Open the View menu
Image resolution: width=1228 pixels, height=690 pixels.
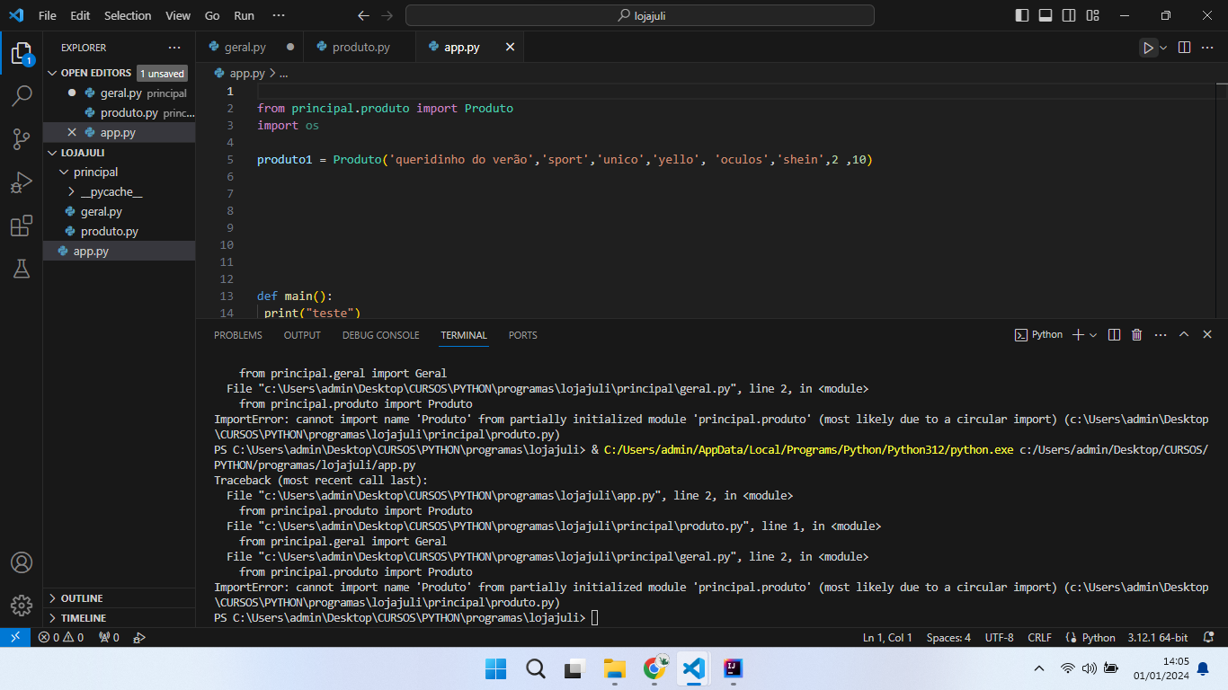pos(178,15)
